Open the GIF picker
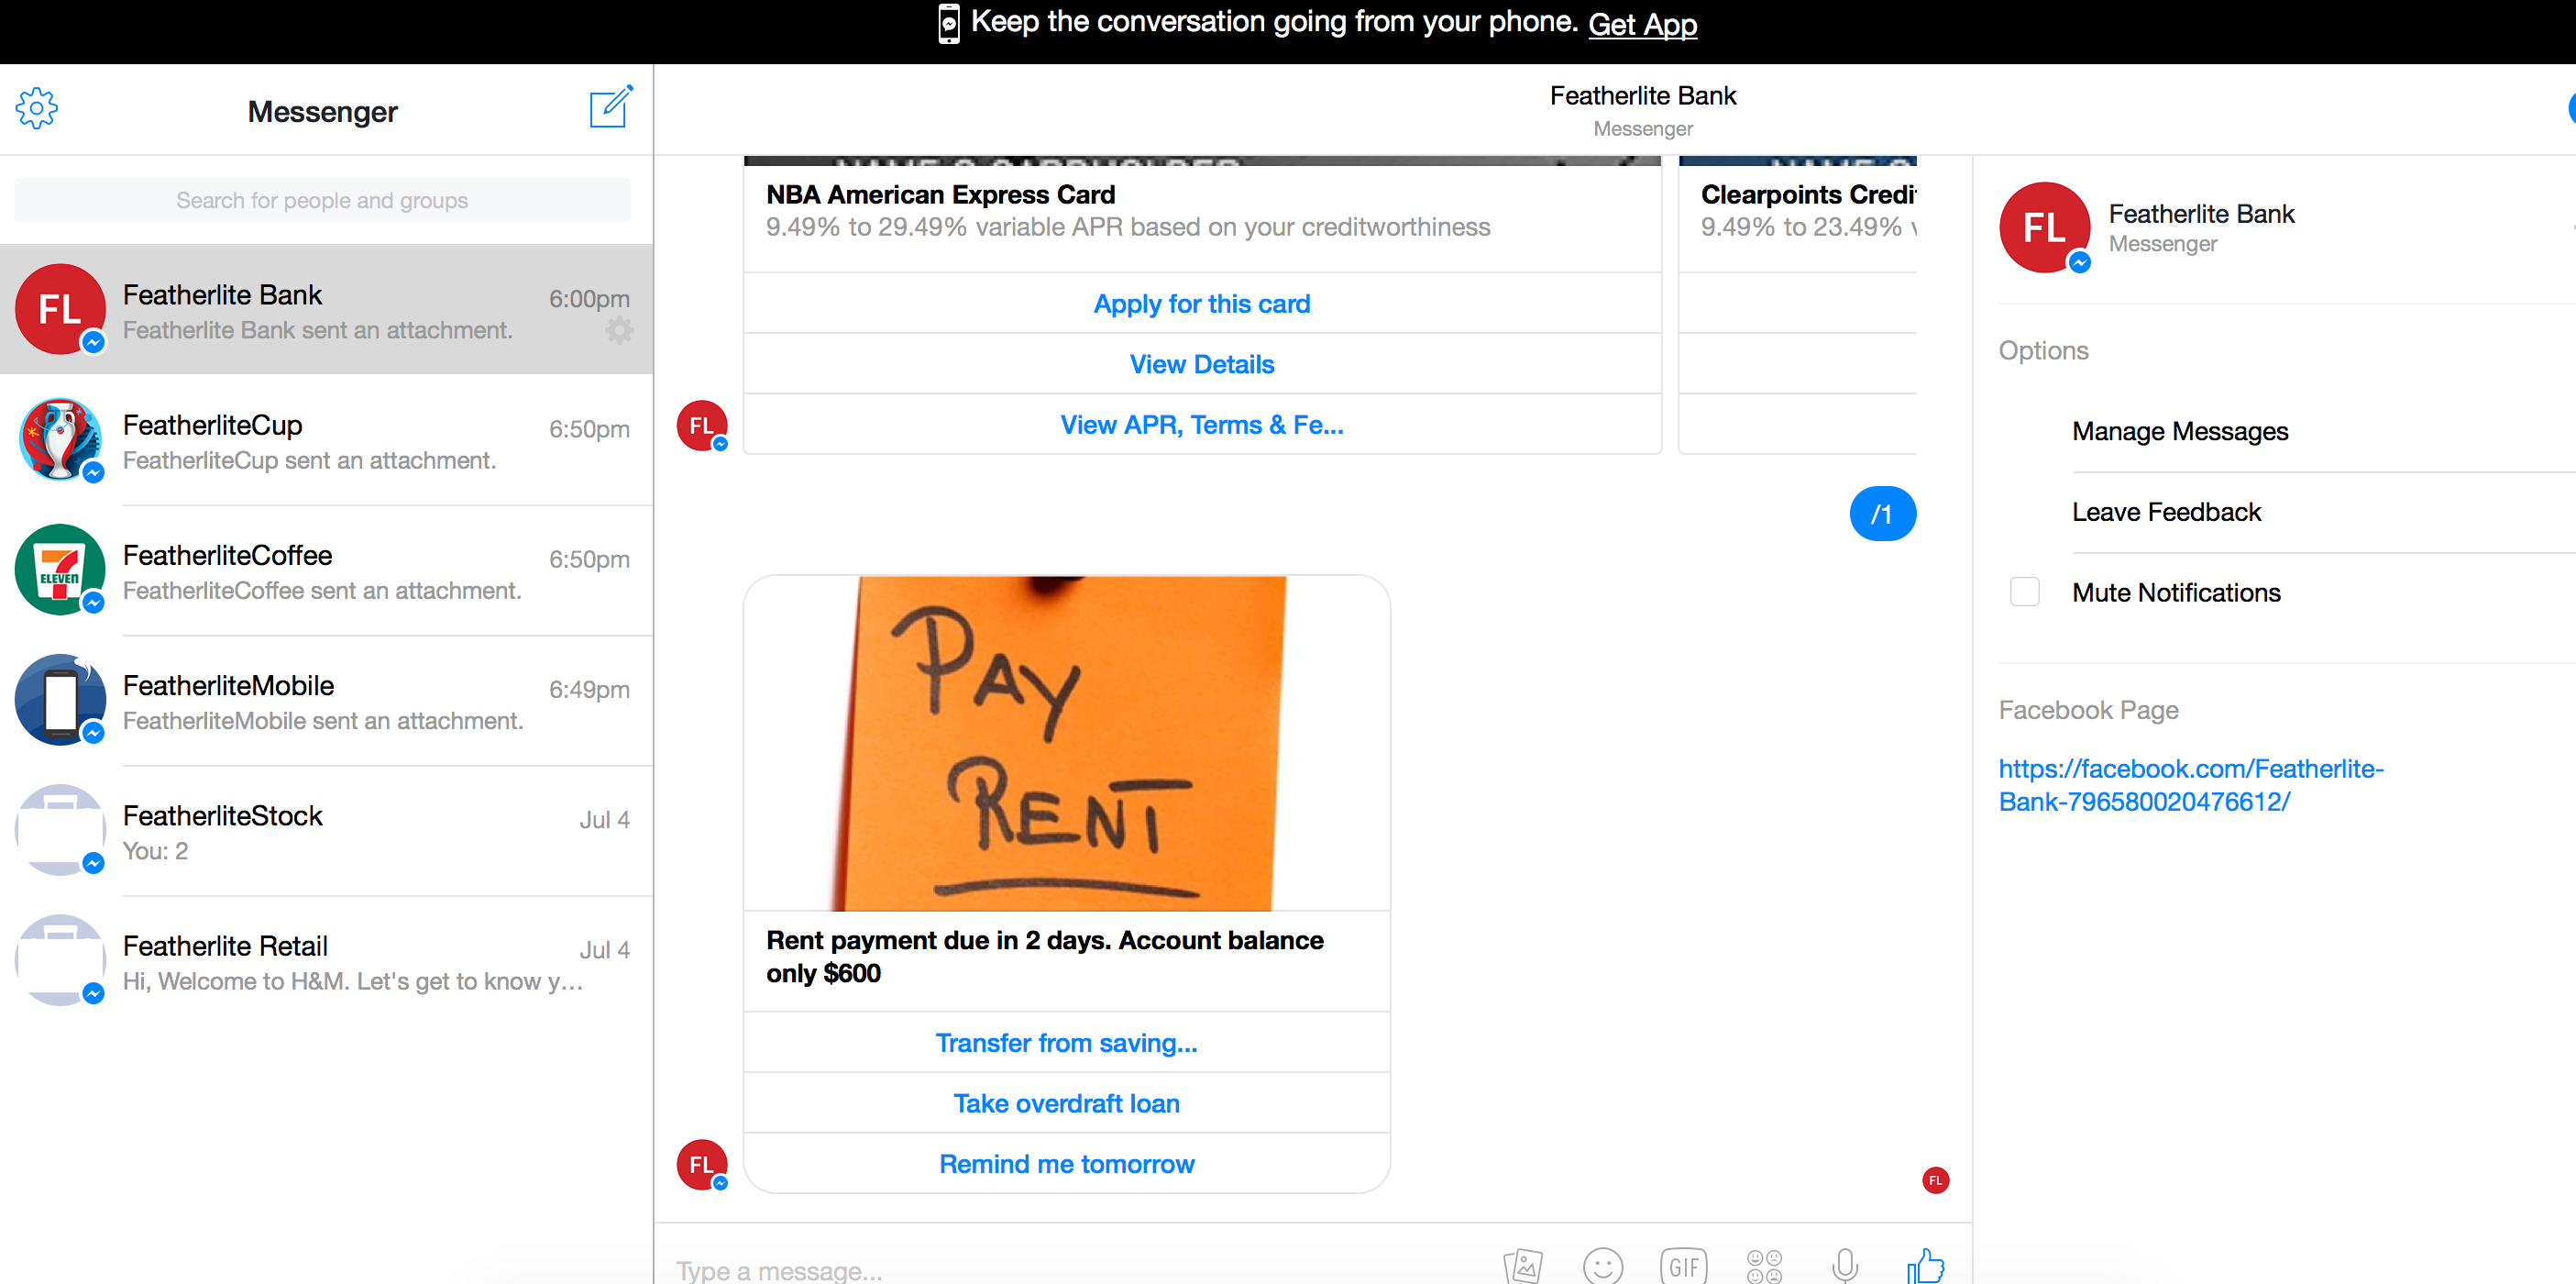 (1684, 1265)
